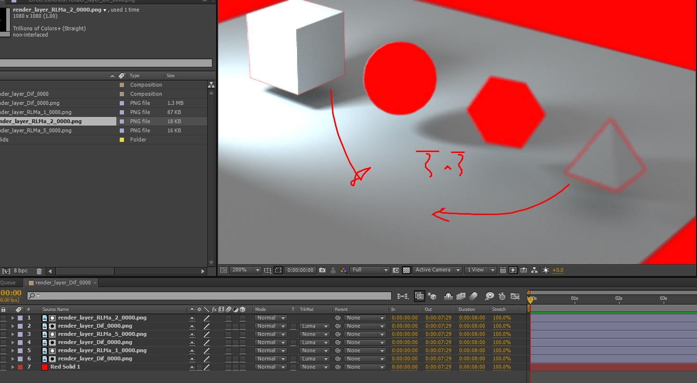The width and height of the screenshot is (697, 383).
Task: Click the Out time value of layer 4
Action: tap(438, 343)
